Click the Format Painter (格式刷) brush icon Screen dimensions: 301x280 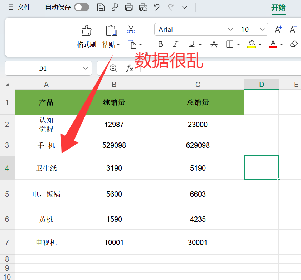coord(86,31)
